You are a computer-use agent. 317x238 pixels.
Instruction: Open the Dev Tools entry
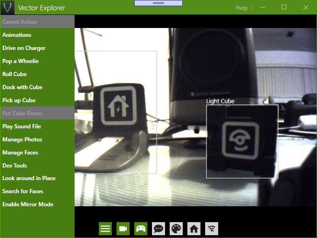pos(37,165)
